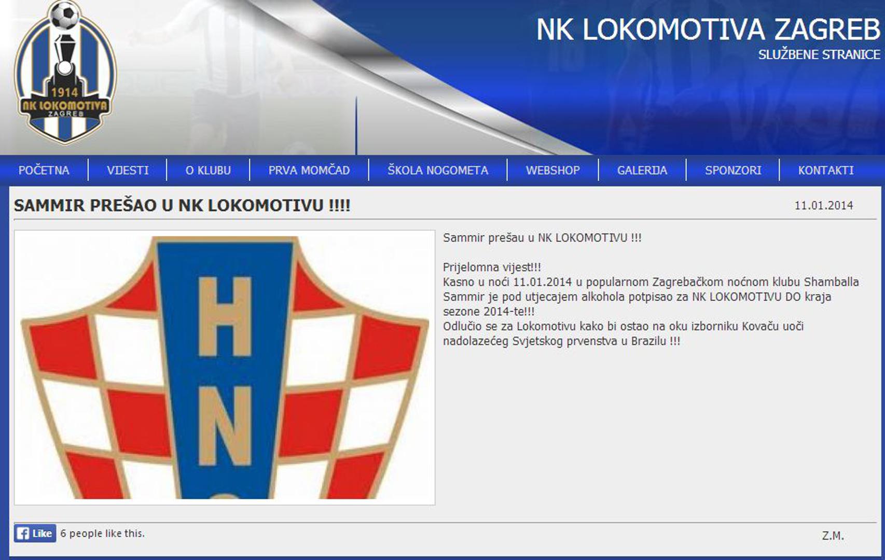
Task: Click the NK LOKOMOTIVA ZAGREB header title
Action: click(708, 29)
